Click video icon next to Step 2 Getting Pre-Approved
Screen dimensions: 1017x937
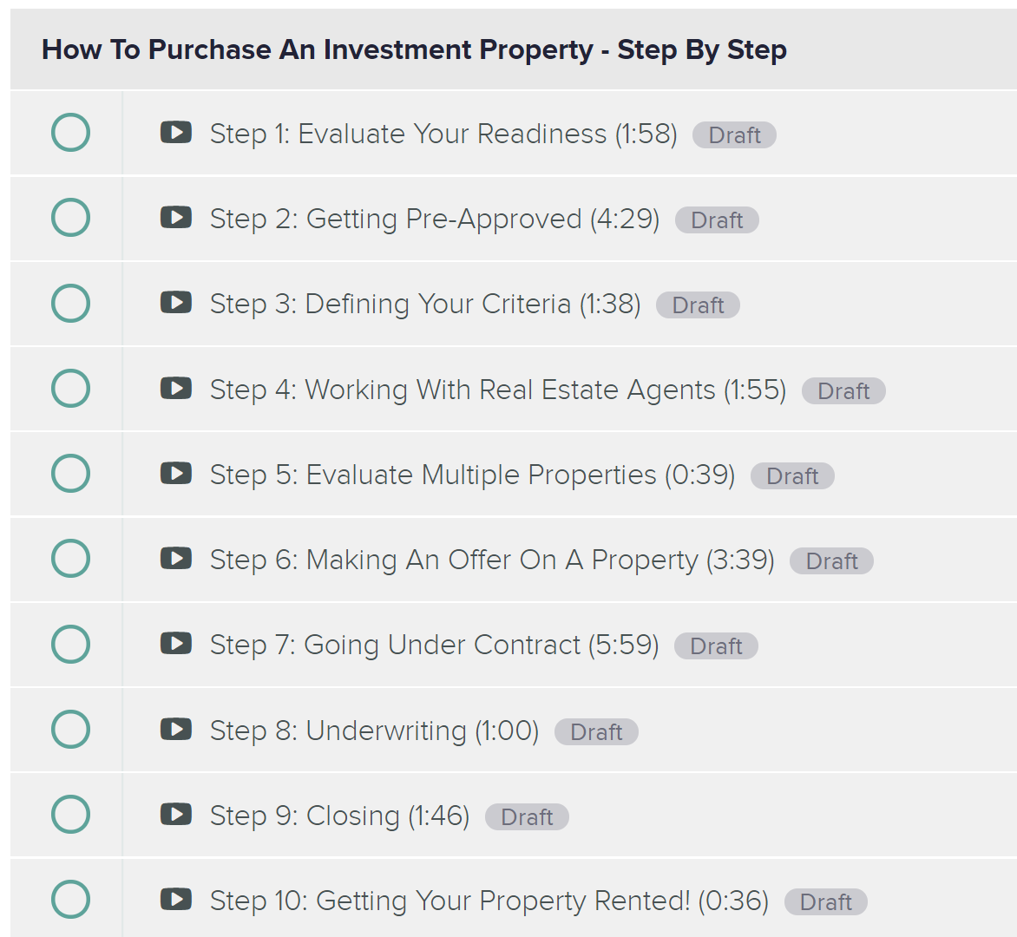click(x=176, y=217)
